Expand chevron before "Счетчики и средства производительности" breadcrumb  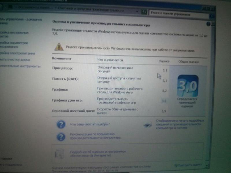(55, 10)
